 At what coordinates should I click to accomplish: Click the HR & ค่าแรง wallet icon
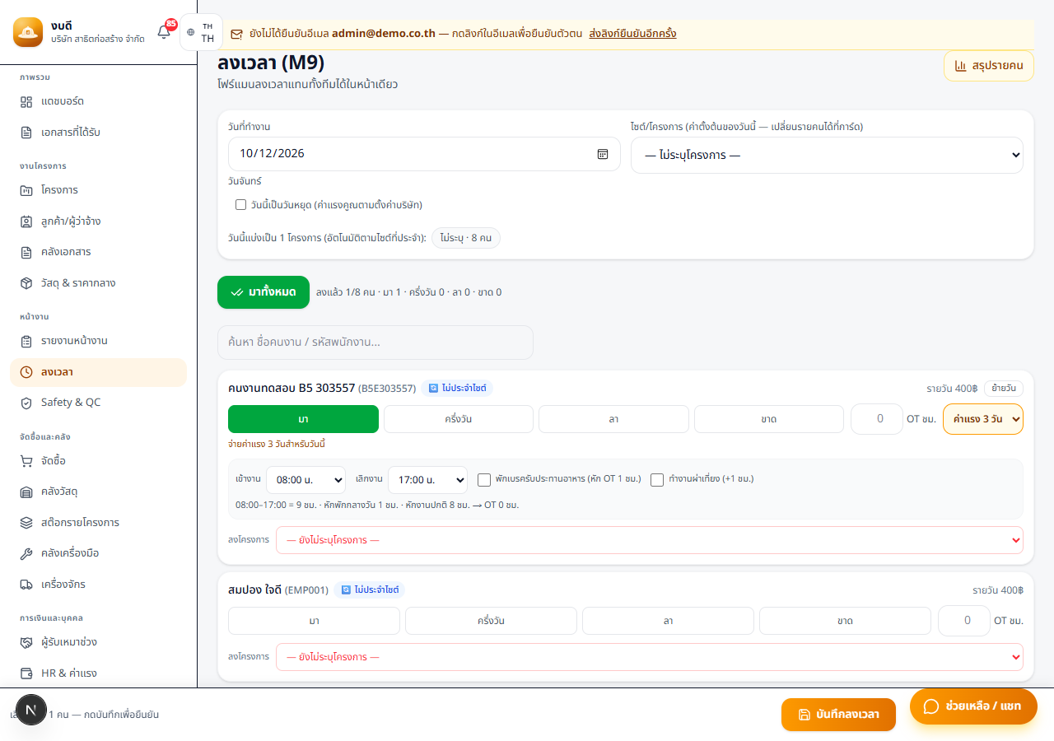click(26, 673)
